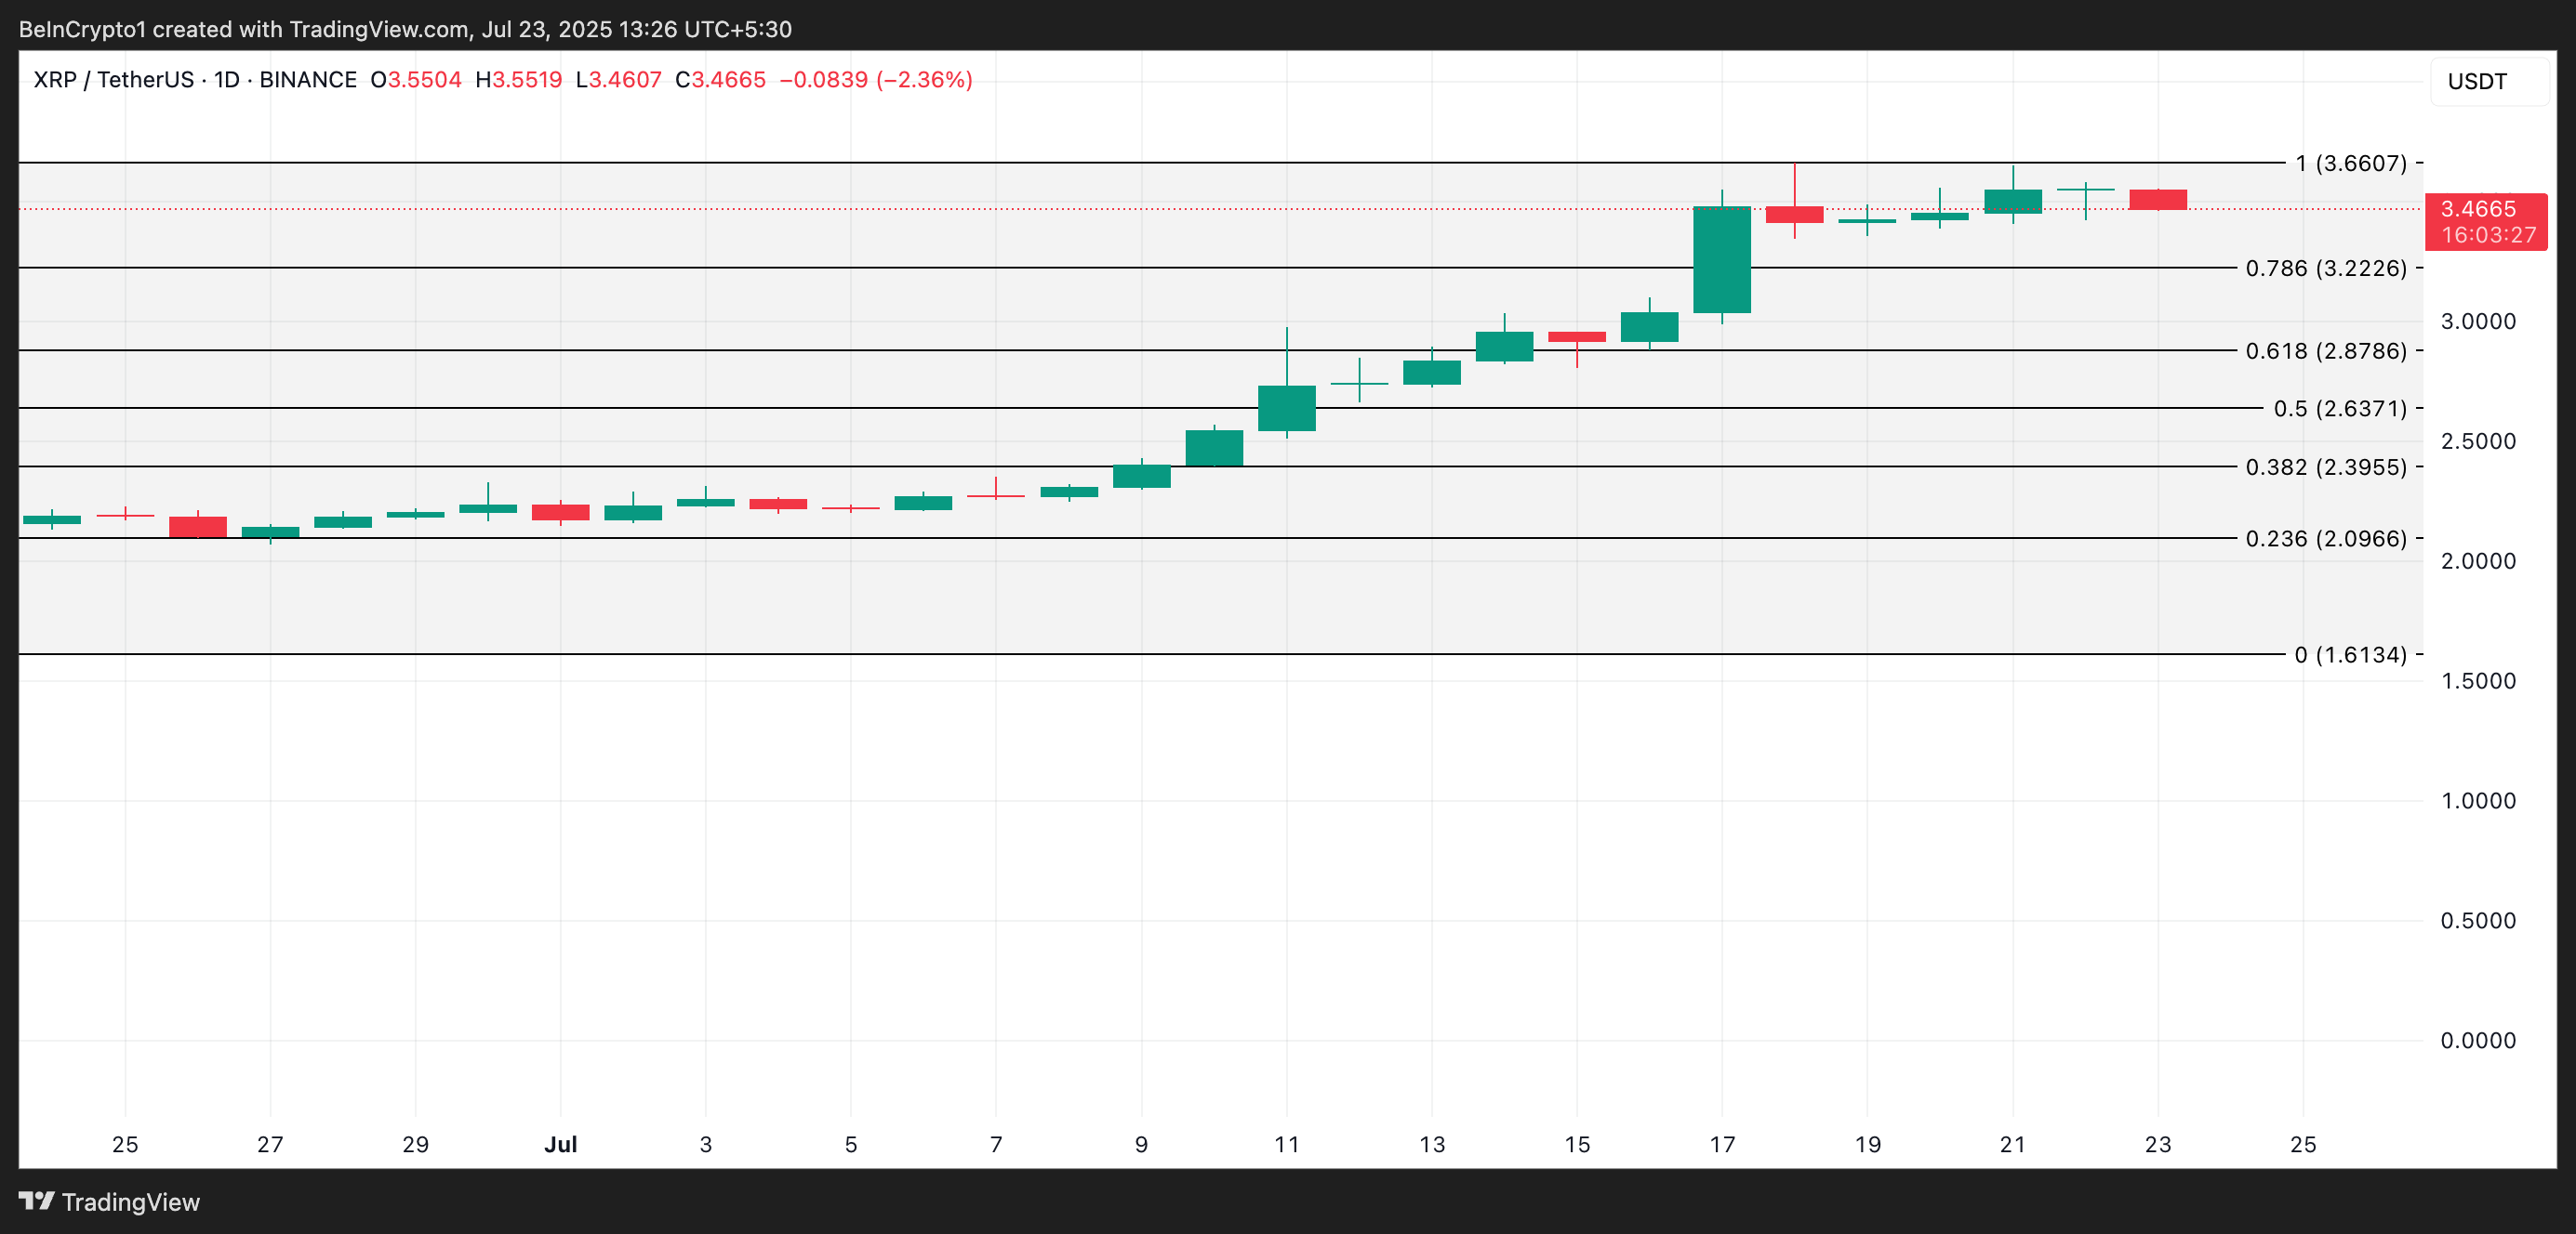
Task: Click the 3.0000 price axis label
Action: tap(2477, 322)
